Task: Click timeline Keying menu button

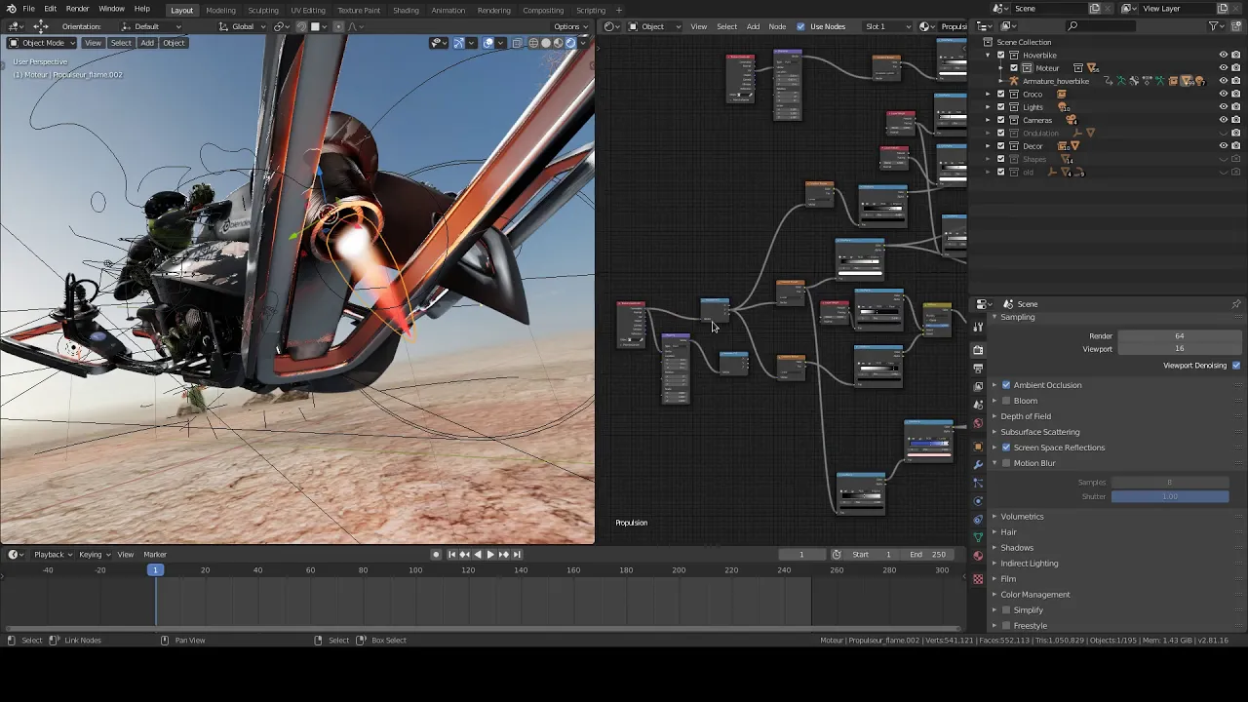Action: click(94, 555)
